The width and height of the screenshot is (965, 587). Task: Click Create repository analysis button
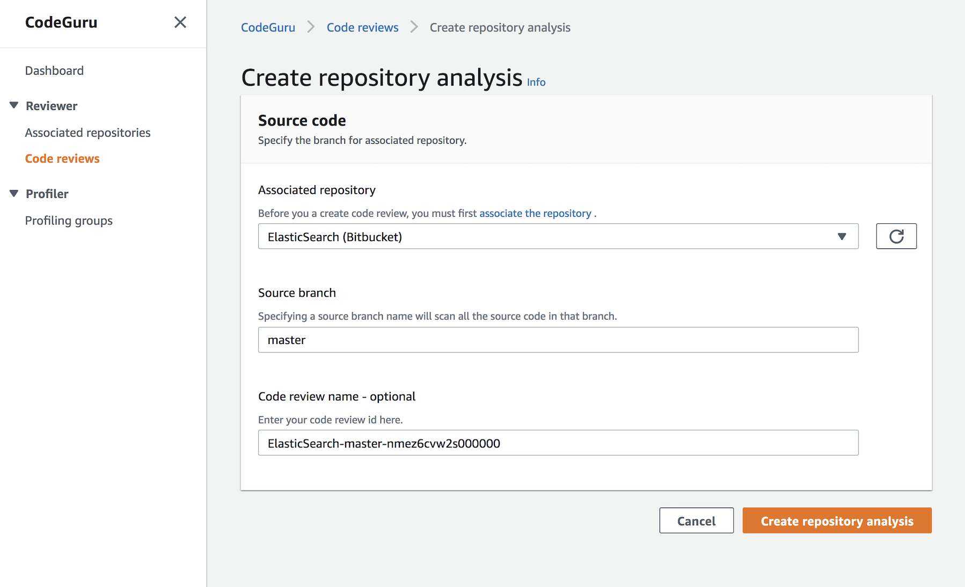click(837, 520)
